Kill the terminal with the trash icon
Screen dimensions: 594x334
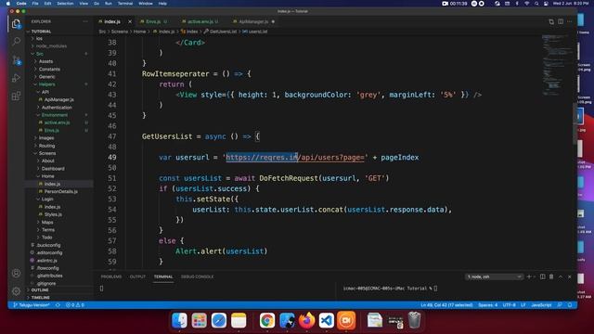coord(551,276)
